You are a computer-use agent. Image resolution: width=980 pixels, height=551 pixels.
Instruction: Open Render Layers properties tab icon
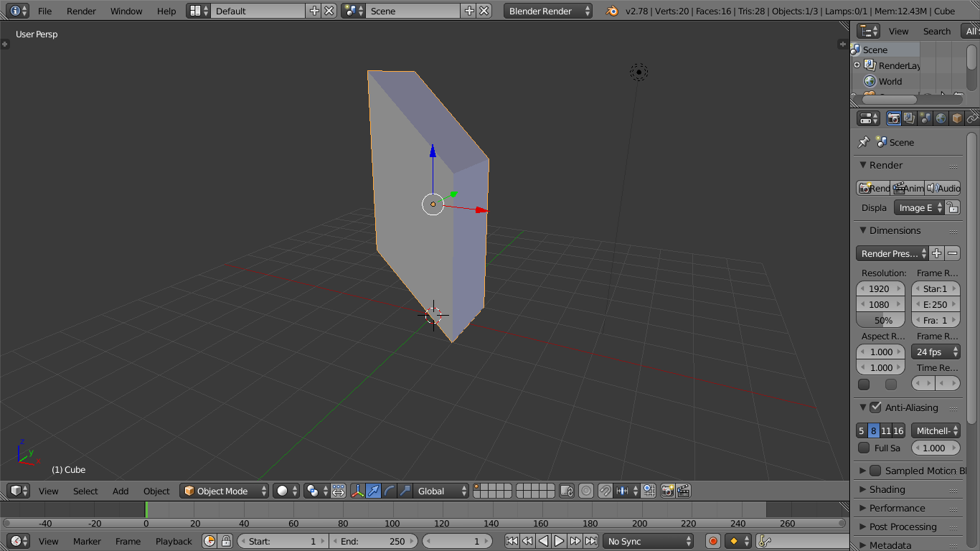click(908, 118)
